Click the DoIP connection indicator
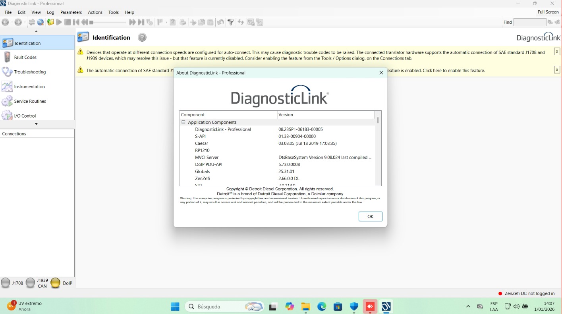Screen dimensions: 562x314 click(x=62, y=283)
